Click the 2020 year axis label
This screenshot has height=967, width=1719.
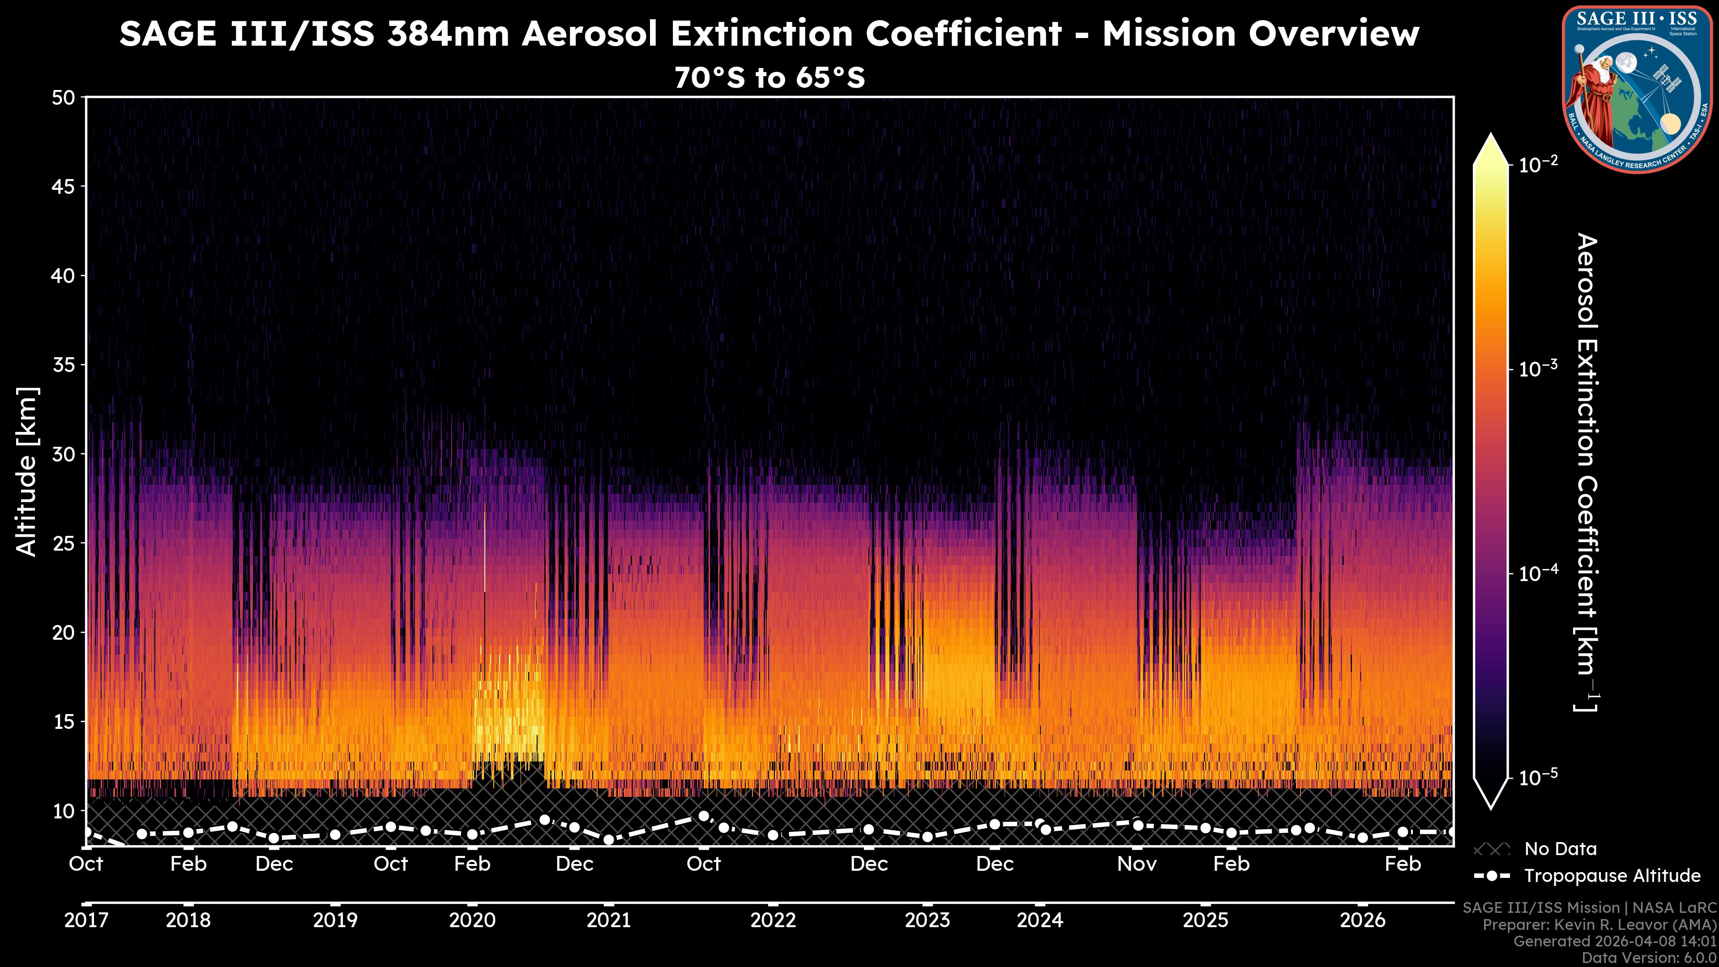point(472,920)
